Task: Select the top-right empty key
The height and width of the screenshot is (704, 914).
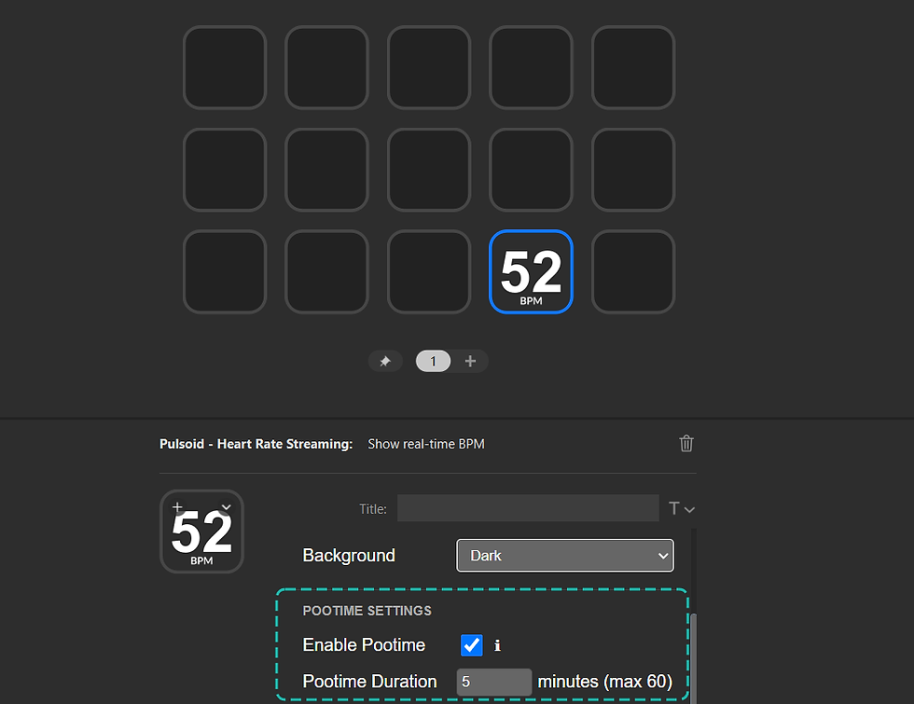Action: (x=633, y=67)
